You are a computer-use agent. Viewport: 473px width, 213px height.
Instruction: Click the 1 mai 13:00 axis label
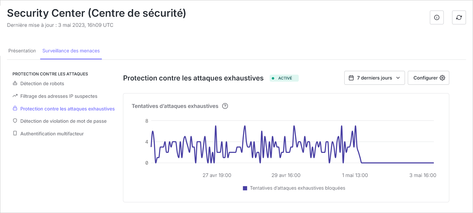(x=355, y=175)
